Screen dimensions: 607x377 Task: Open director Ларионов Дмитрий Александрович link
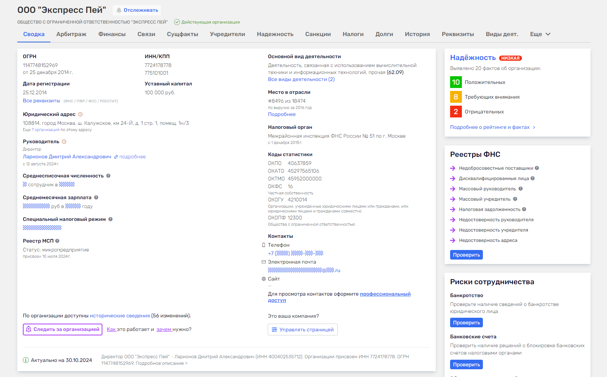click(x=67, y=157)
